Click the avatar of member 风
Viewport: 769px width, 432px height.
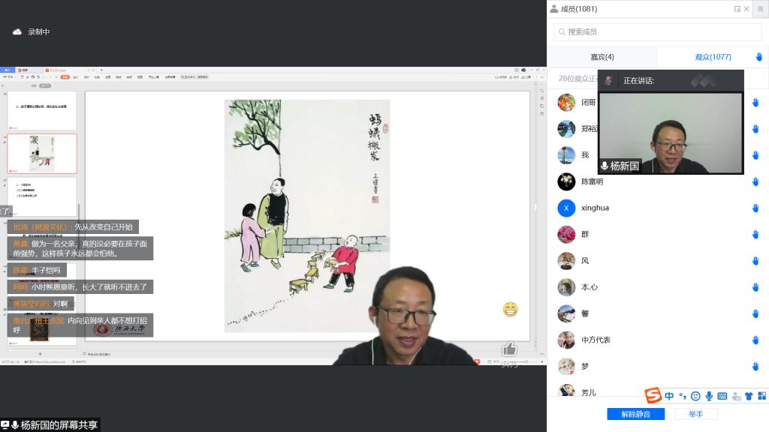tap(566, 261)
